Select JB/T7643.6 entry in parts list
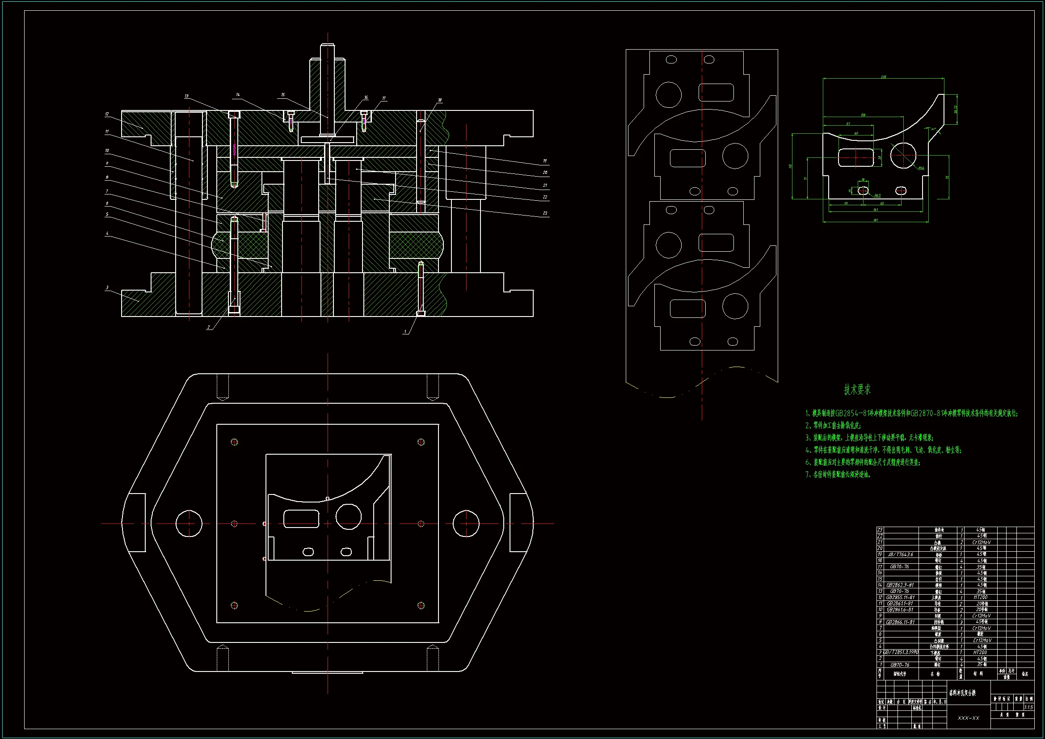The width and height of the screenshot is (1045, 739). click(x=900, y=555)
